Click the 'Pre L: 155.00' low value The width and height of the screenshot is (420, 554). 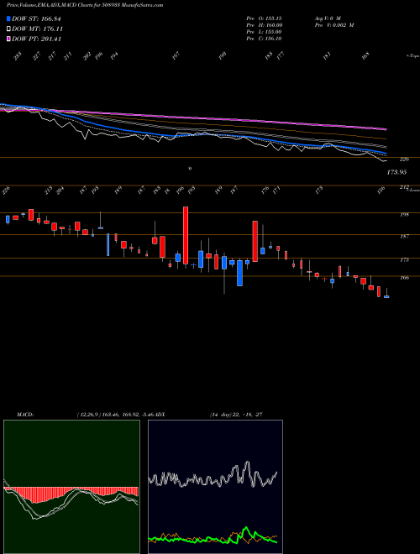264,31
